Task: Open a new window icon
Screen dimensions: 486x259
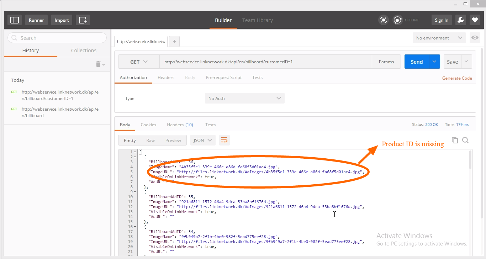Action: pyautogui.click(x=83, y=20)
